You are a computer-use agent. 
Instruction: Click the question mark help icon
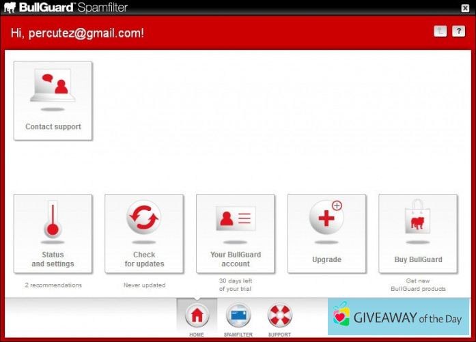458,31
